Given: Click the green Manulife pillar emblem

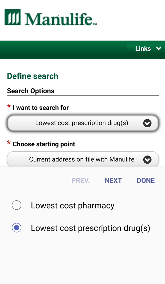Looking at the screenshot, I should [12, 18].
